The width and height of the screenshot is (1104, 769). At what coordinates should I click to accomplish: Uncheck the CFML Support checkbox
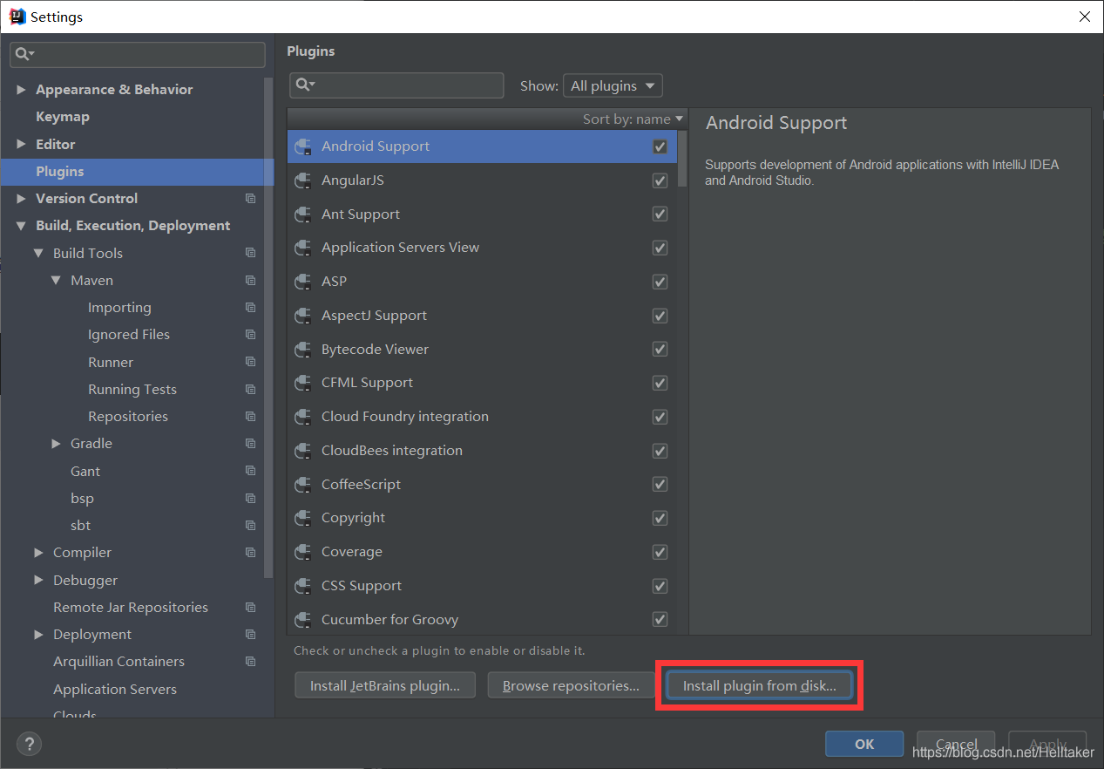point(660,383)
